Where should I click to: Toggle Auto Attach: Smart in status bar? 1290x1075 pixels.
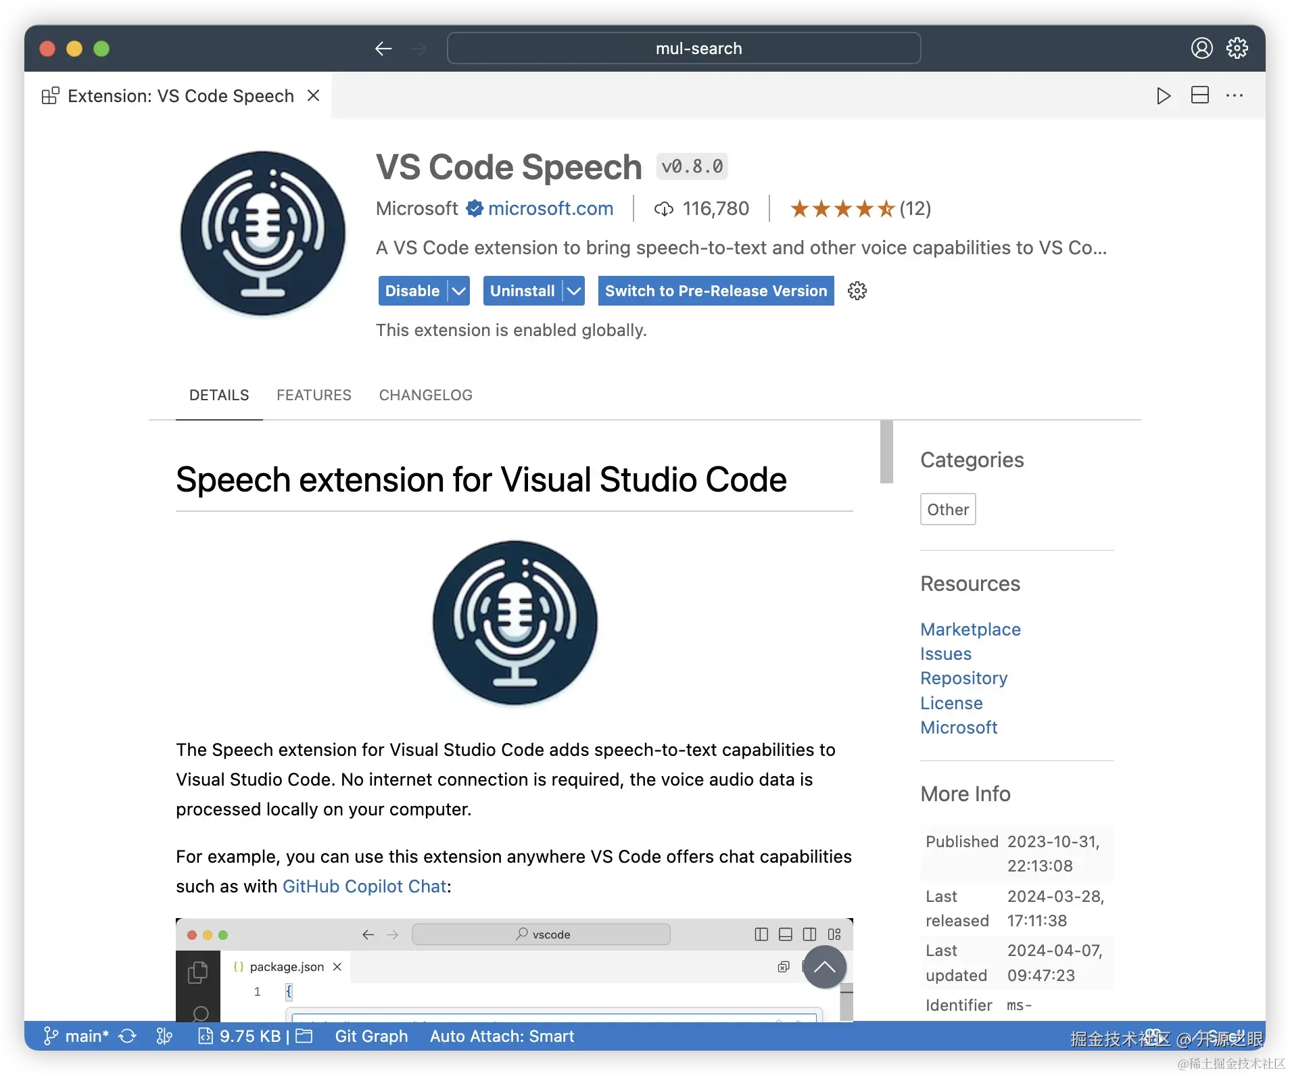tap(502, 1036)
